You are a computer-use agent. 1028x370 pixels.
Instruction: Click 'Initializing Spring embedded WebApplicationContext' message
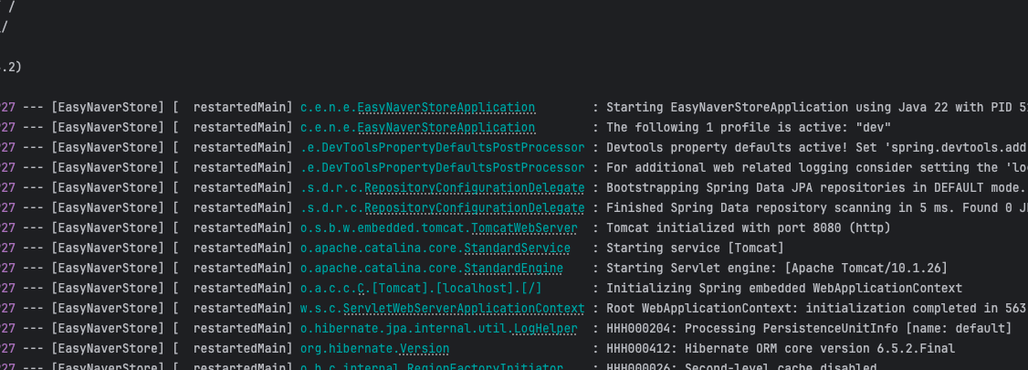(x=784, y=289)
